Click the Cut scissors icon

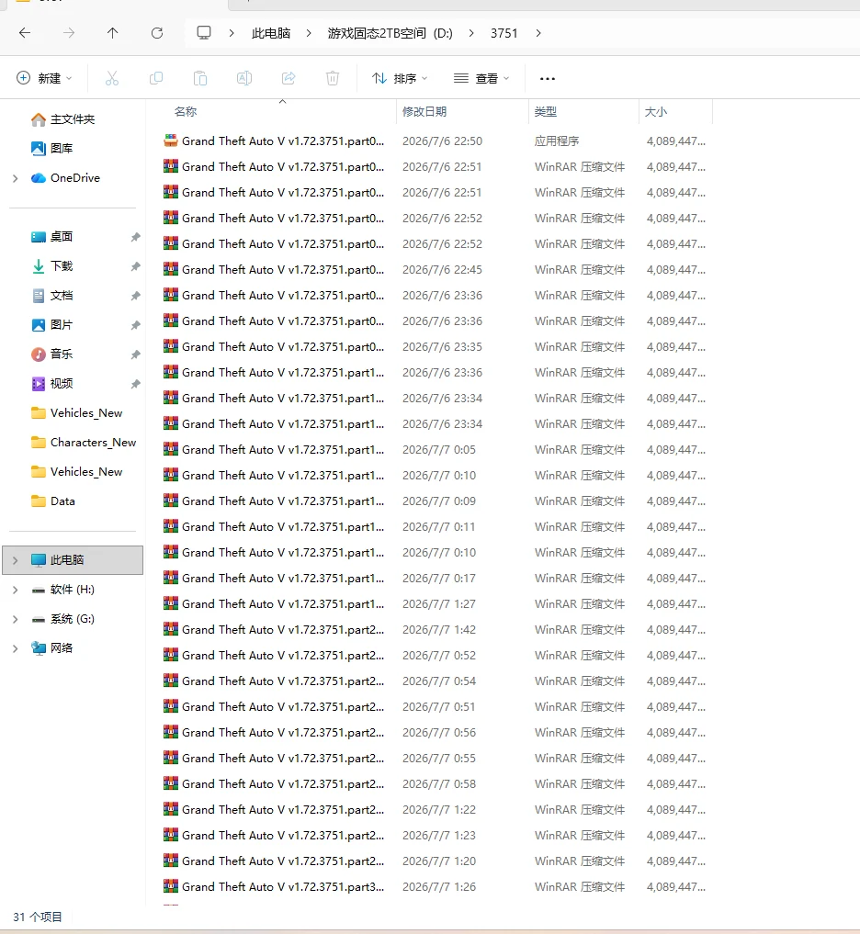(112, 78)
